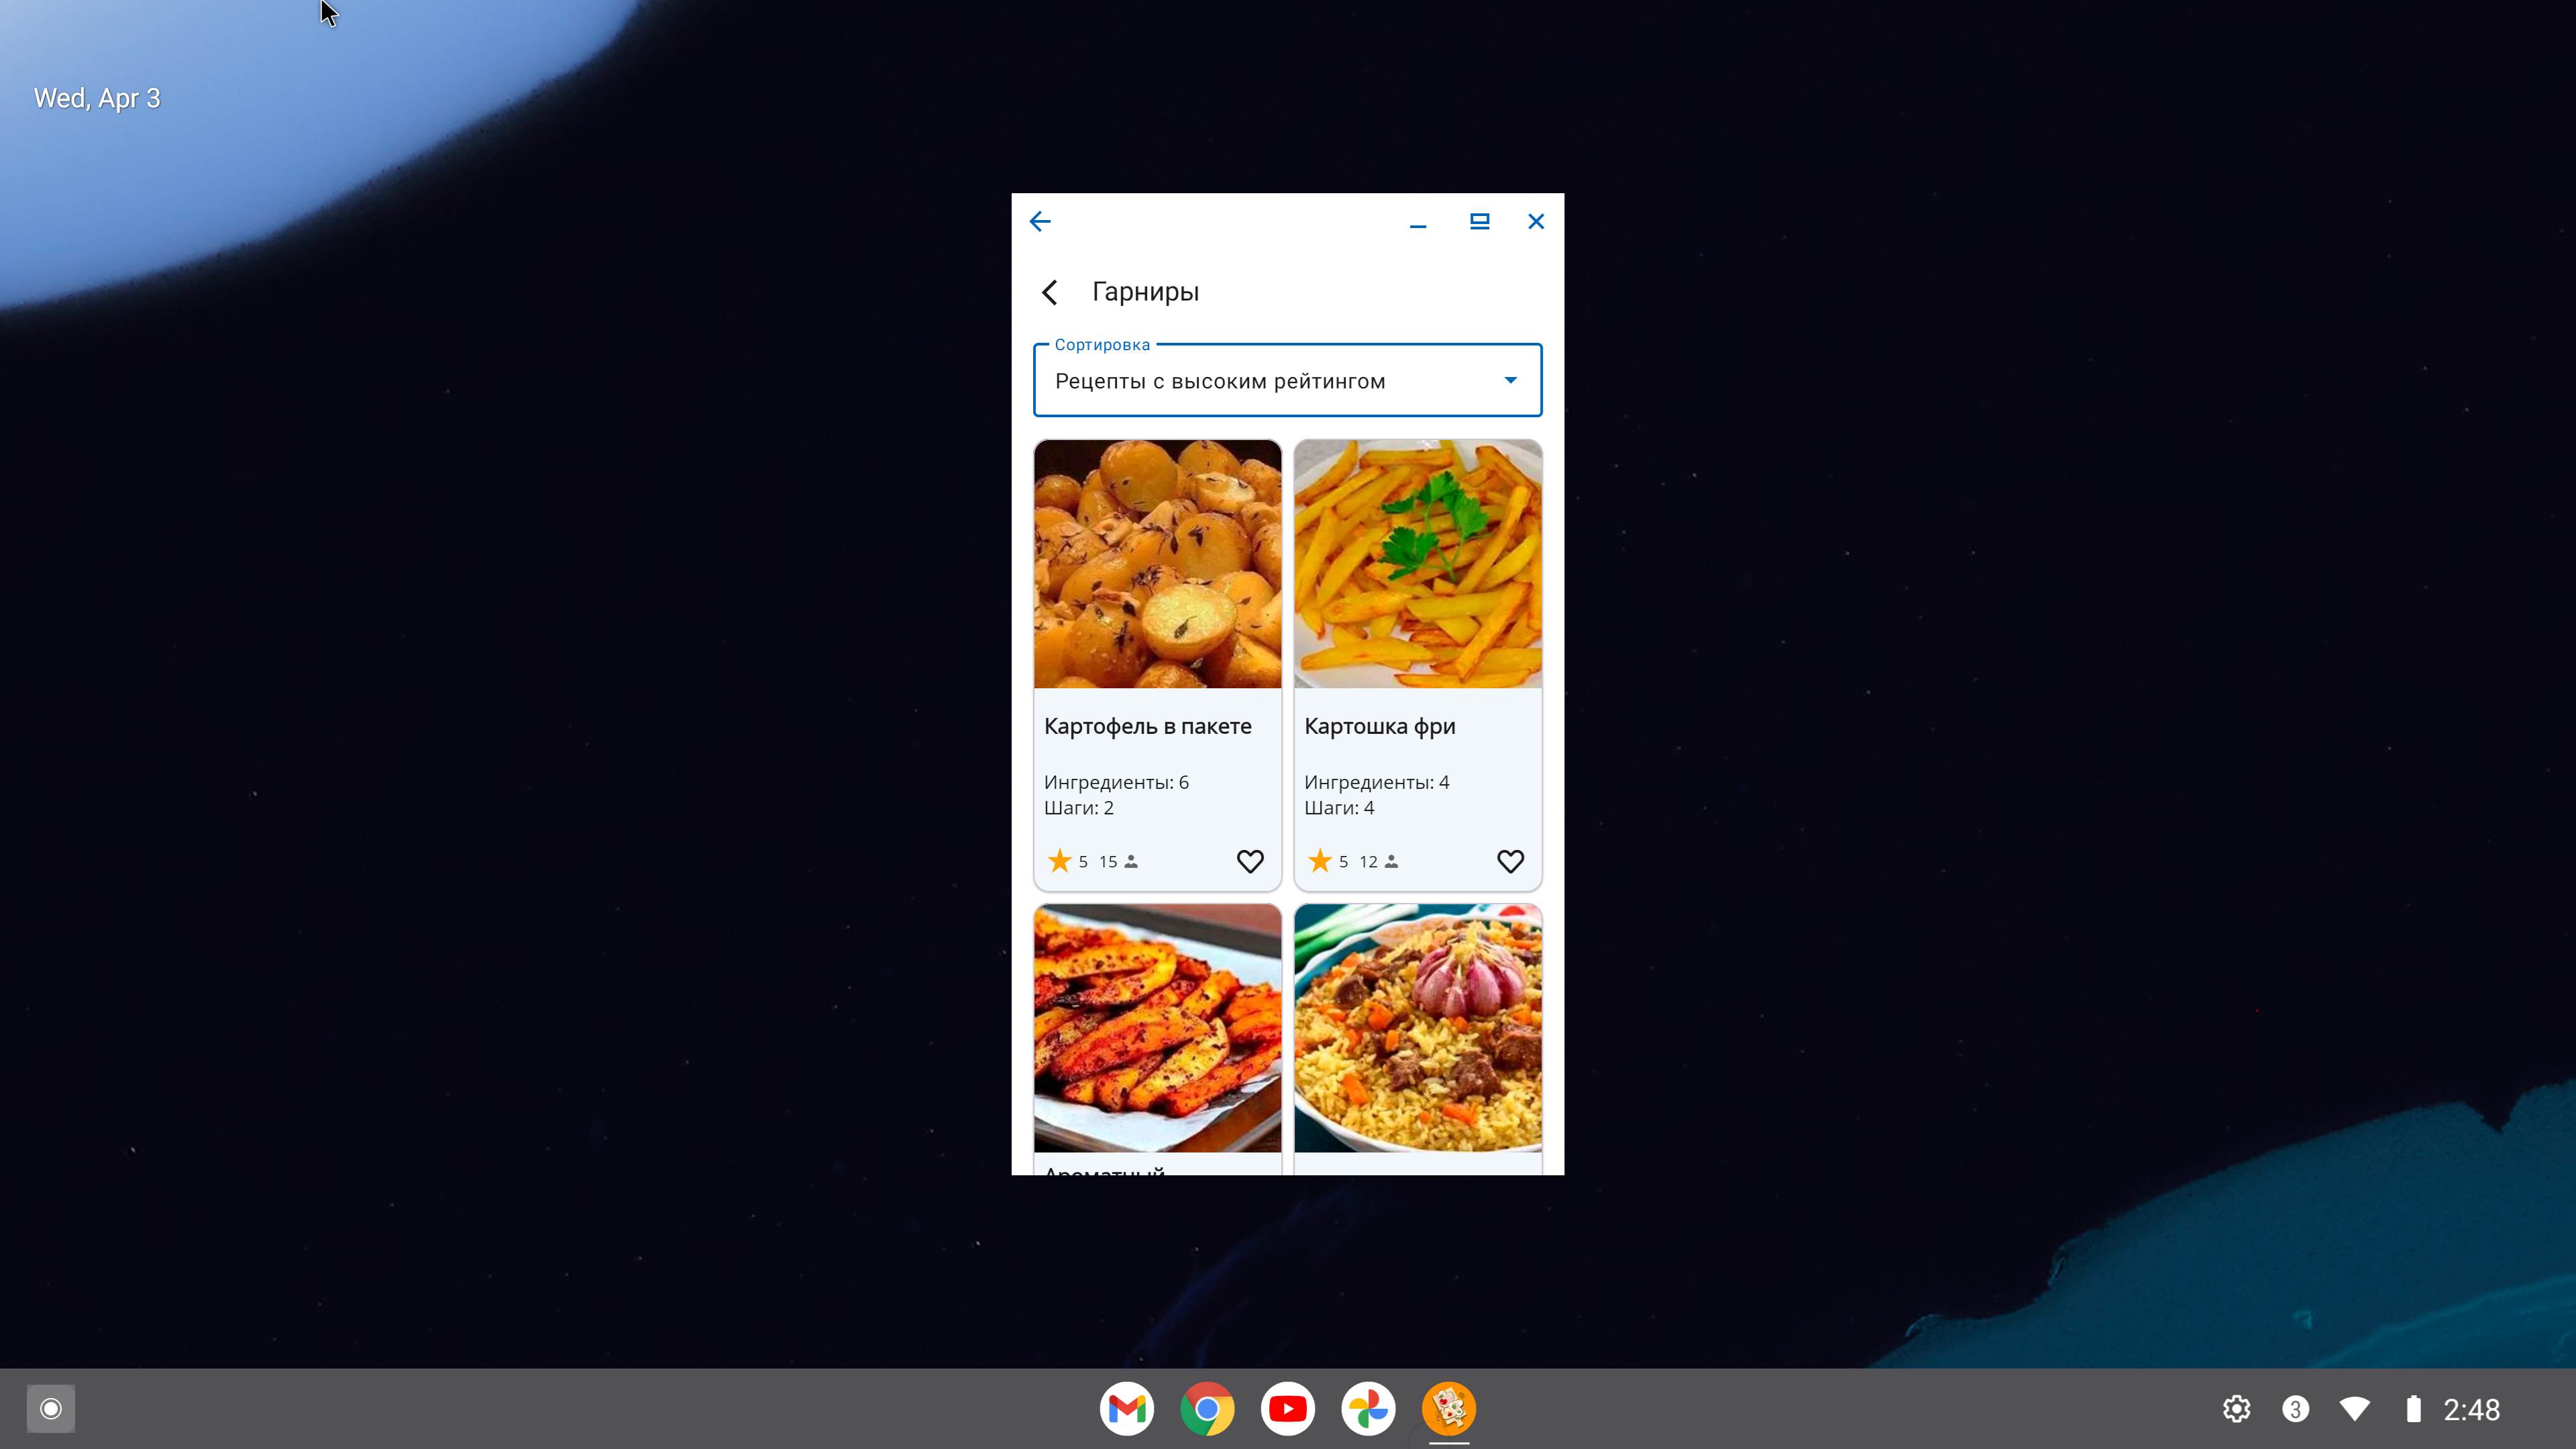Open YouTube from the shelf
This screenshot has width=2576, height=1449.
pyautogui.click(x=1288, y=1408)
